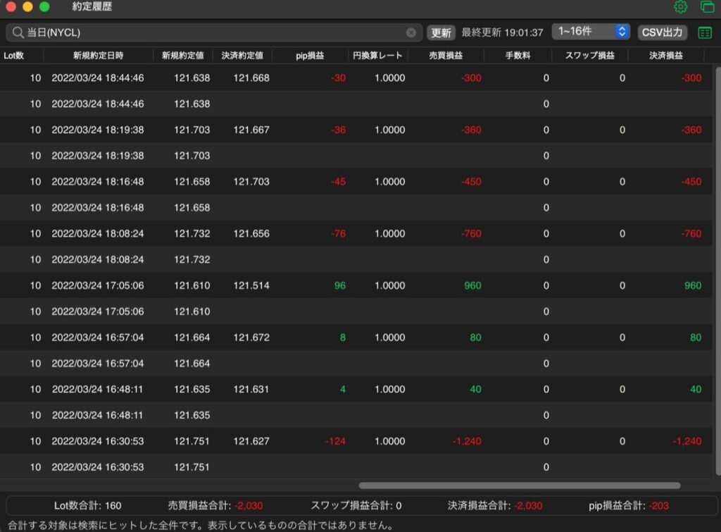Click the 最終更新 19:01:37 timestamp
The image size is (721, 532).
(502, 32)
